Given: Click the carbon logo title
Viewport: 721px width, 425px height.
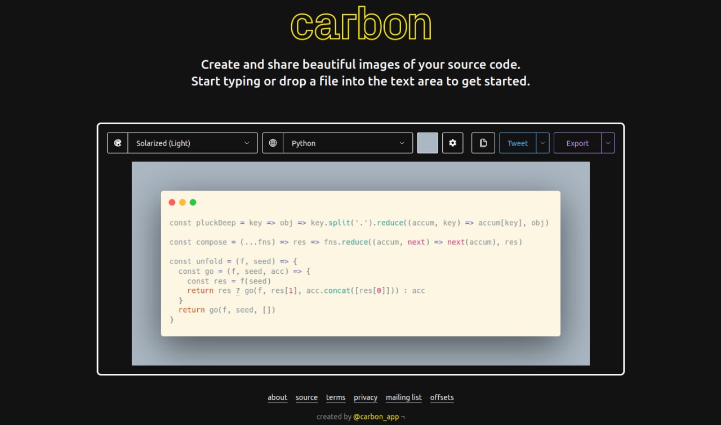Looking at the screenshot, I should pos(360,24).
